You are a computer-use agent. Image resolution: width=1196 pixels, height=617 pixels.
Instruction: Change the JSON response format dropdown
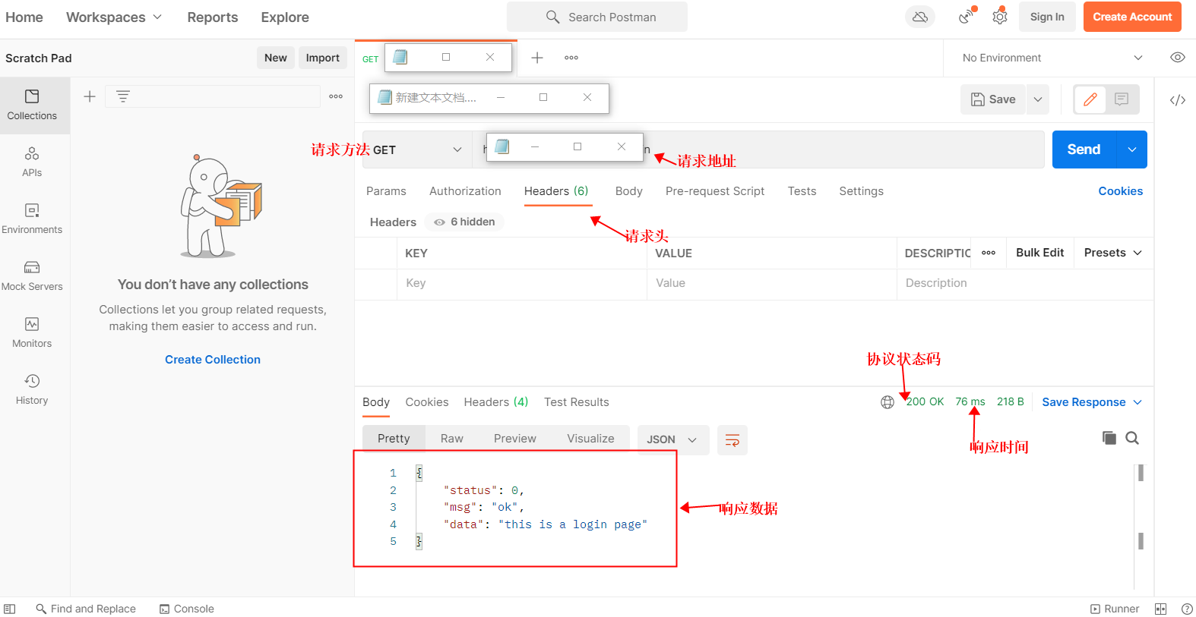click(672, 440)
